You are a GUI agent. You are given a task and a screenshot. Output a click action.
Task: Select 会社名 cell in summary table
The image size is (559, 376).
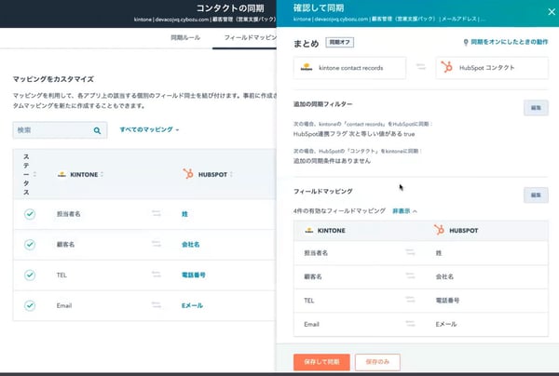click(444, 276)
